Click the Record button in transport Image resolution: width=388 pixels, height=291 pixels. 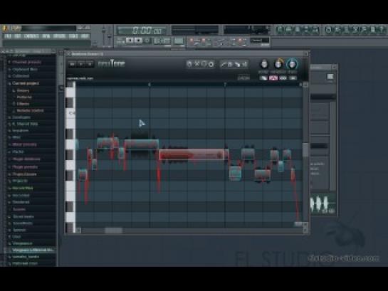[x=147, y=40]
